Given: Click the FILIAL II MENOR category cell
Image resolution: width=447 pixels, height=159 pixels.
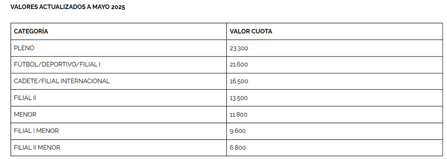Looking at the screenshot, I should [37, 148].
